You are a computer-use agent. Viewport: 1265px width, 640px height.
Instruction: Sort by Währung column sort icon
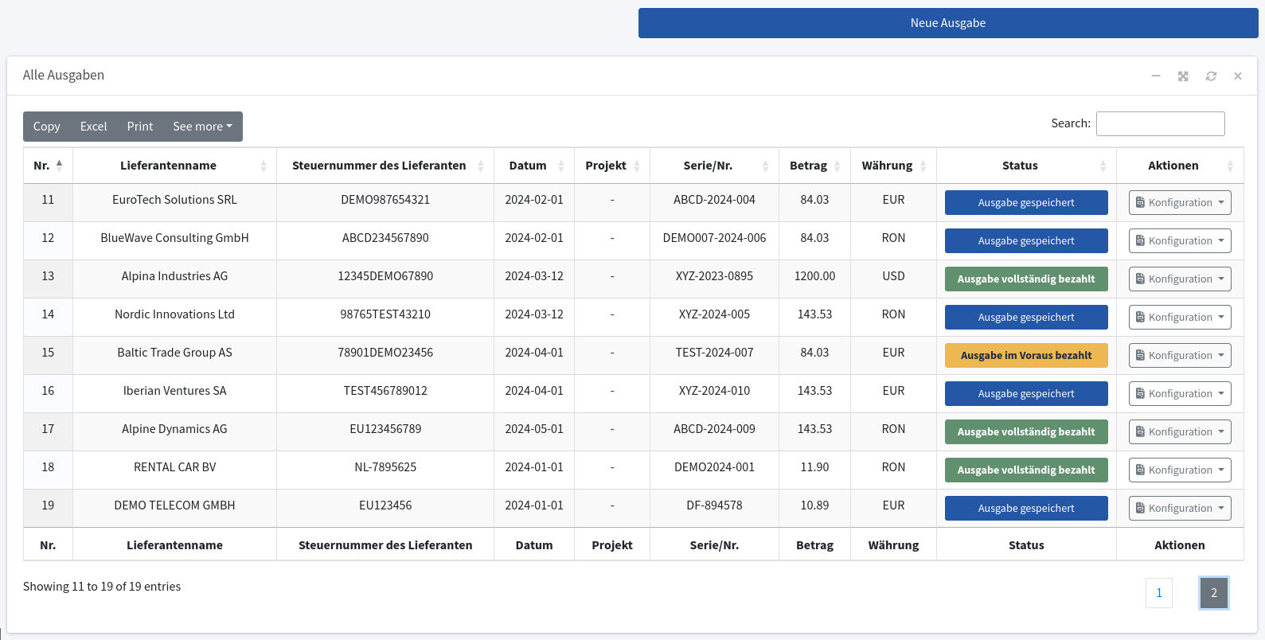click(x=923, y=166)
